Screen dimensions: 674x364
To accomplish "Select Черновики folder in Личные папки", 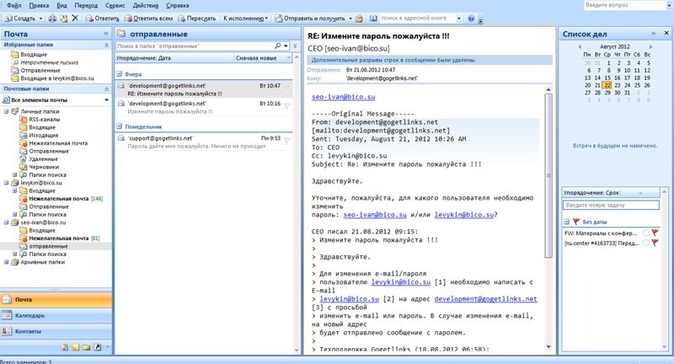I will click(45, 167).
